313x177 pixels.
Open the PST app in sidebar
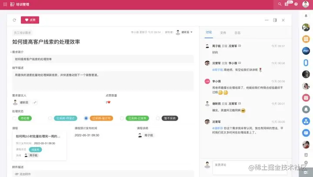[x=306, y=51]
